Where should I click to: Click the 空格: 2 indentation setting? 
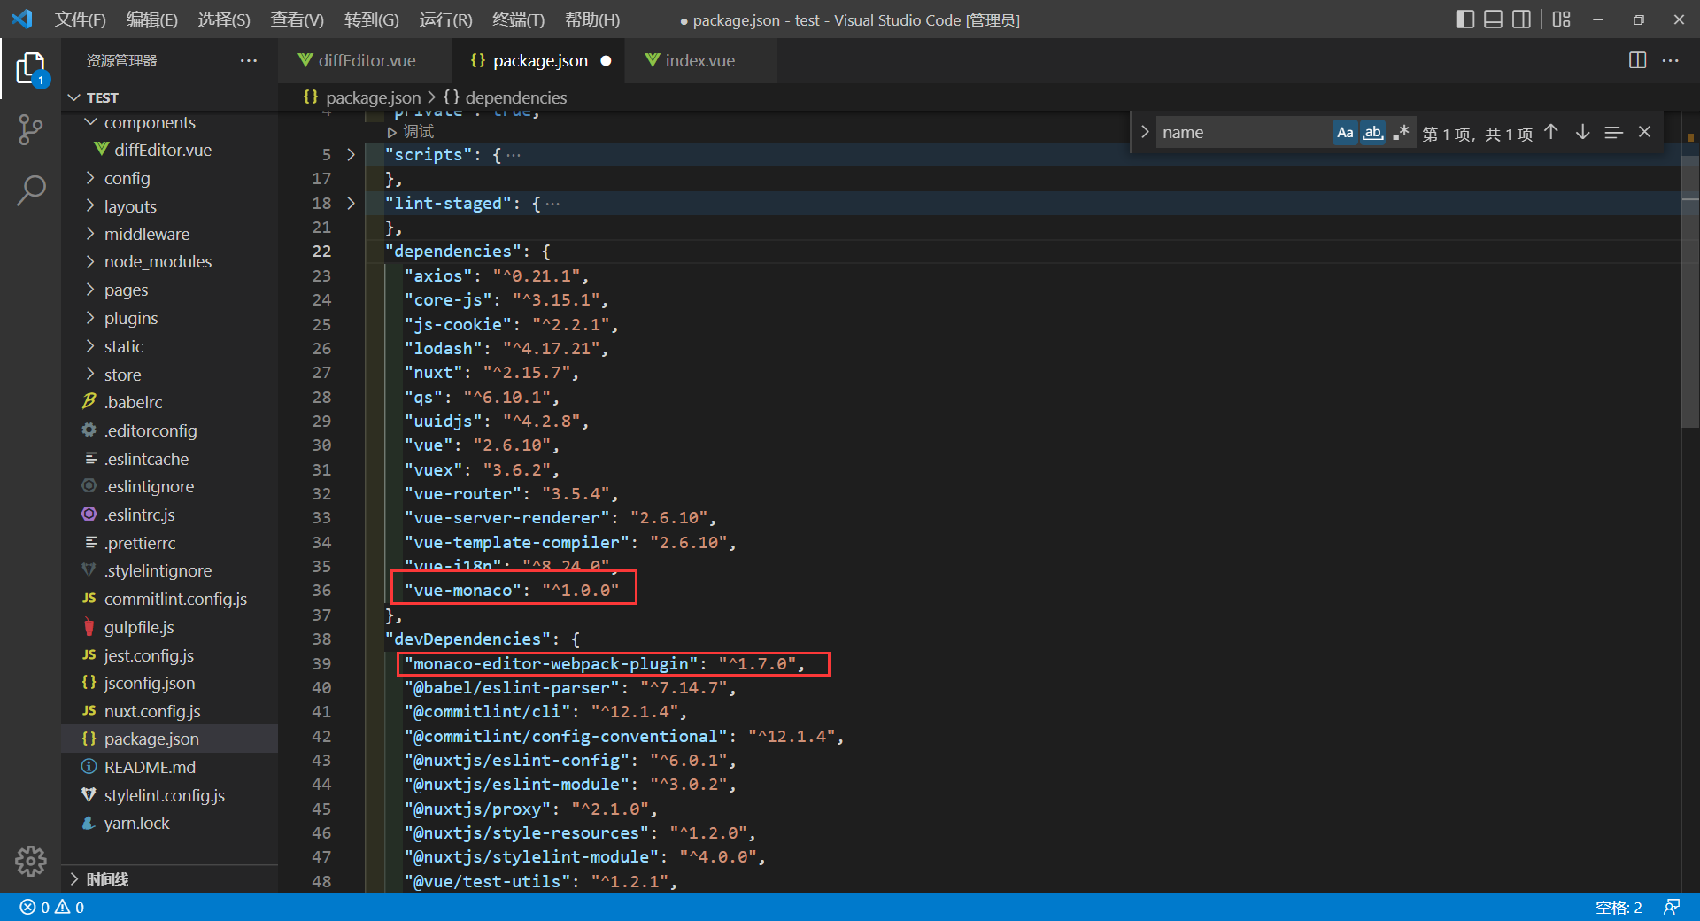click(x=1619, y=907)
